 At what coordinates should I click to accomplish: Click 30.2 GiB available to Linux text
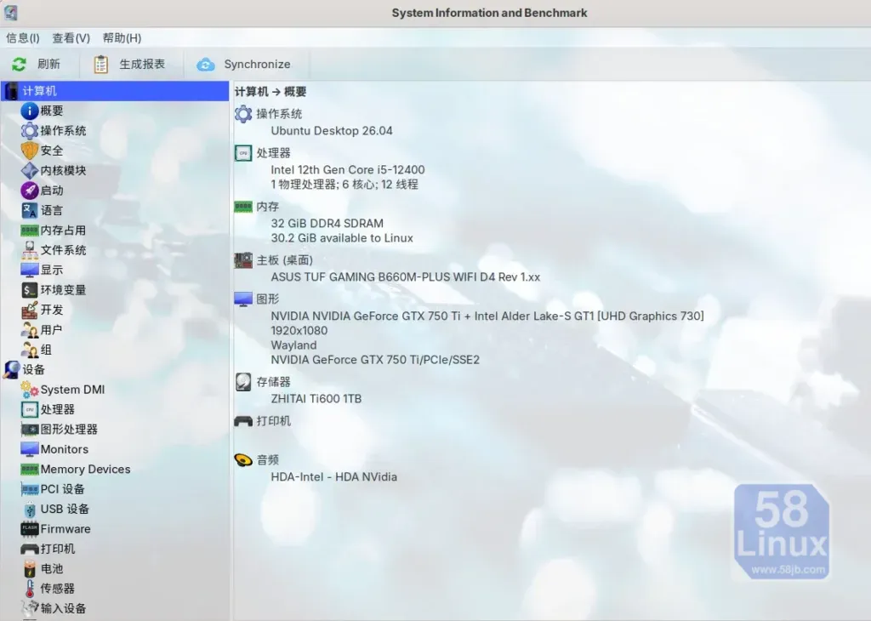(342, 238)
